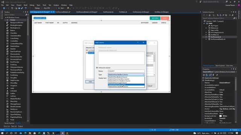Click the Undo toolbar icon
241x135 pixels.
pos(26,8)
